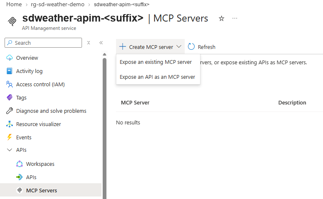
Task: Click the Diagnose wrench icon
Action: tap(10, 111)
